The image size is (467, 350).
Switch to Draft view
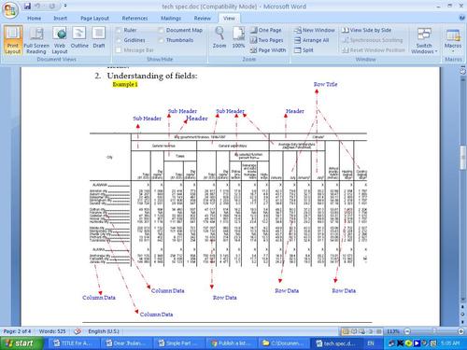99,37
